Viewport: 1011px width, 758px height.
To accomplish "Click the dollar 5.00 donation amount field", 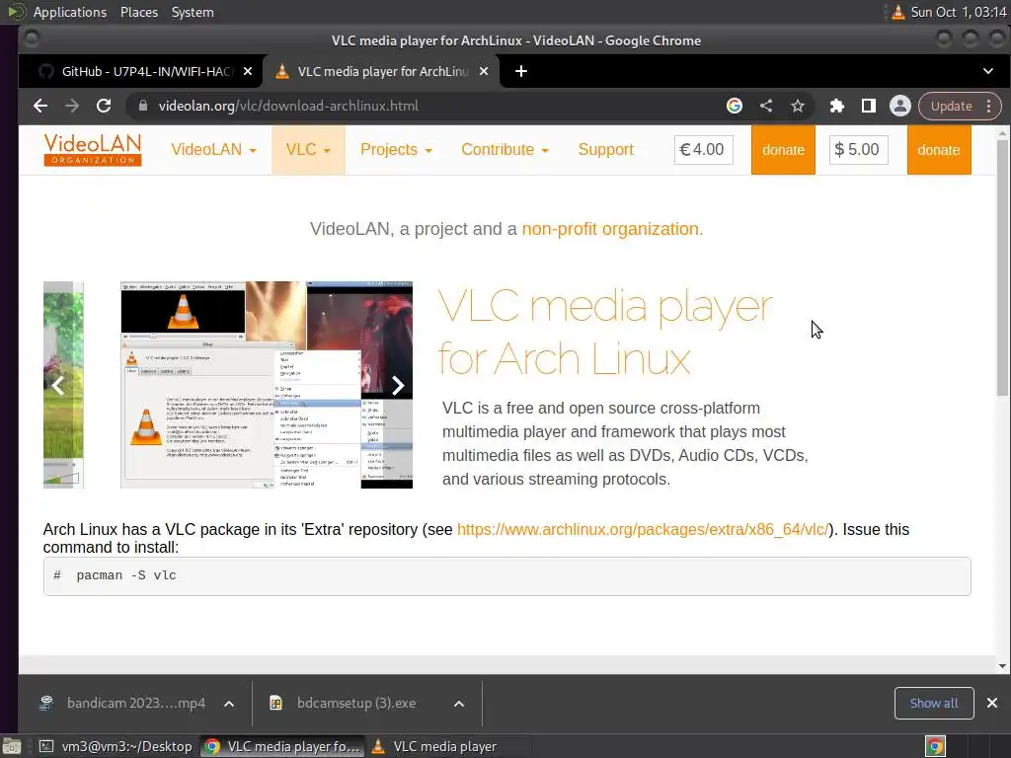I will [858, 150].
